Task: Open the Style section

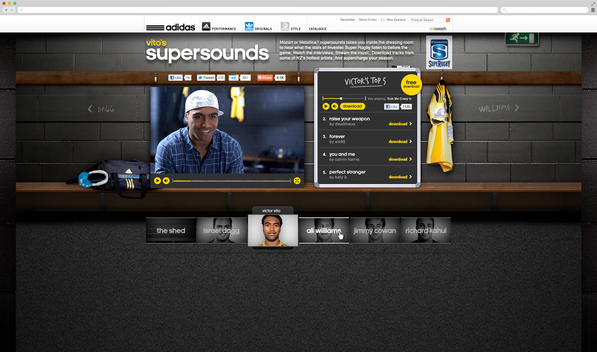Action: click(x=290, y=27)
